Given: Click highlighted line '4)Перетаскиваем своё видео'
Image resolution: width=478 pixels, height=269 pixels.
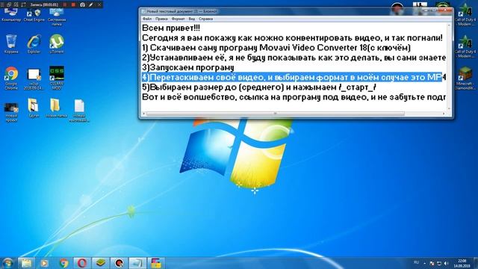Looking at the screenshot, I should (294, 77).
